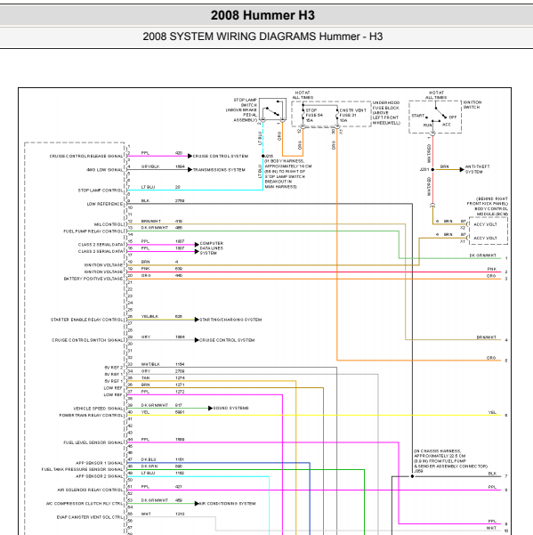Click CRUISE CONTROL SYSTEM destination on PPL 420 wire
533x535 pixels.
221,157
